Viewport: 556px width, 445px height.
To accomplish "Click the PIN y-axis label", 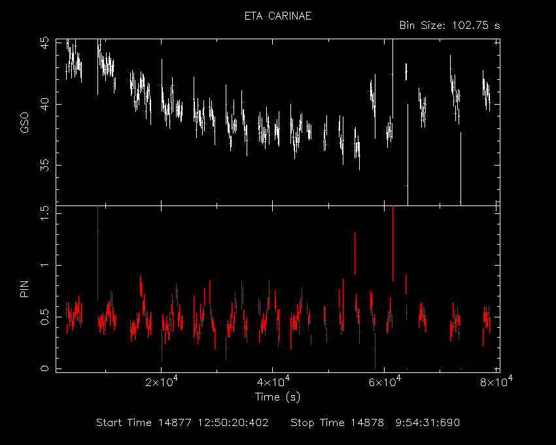I will tap(24, 289).
